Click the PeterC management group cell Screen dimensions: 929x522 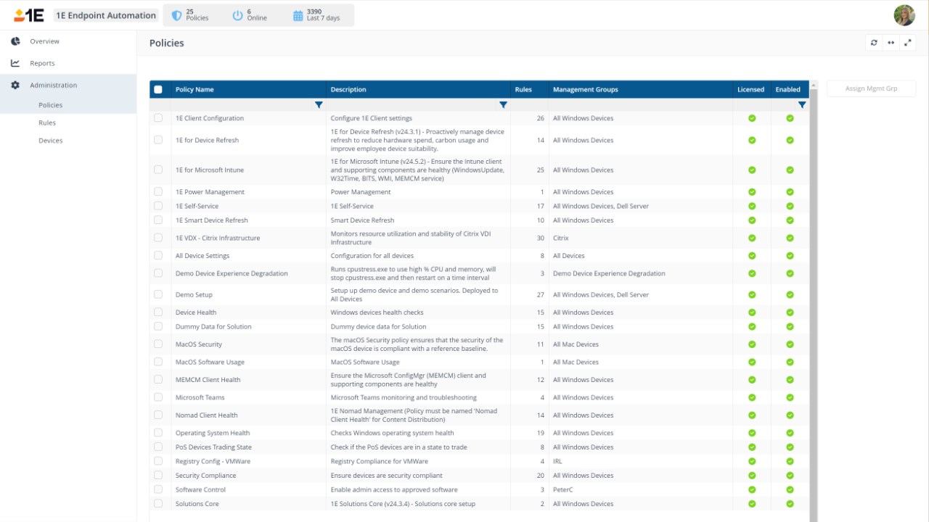563,490
